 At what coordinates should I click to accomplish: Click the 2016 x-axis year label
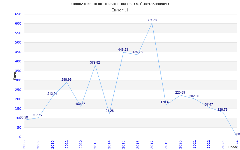point(138,145)
